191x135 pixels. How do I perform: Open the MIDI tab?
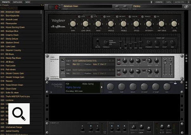click(x=28, y=2)
